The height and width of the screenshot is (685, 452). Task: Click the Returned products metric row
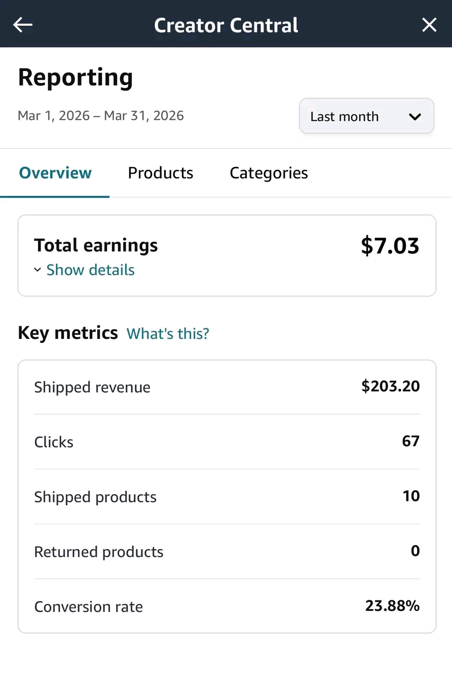click(227, 552)
